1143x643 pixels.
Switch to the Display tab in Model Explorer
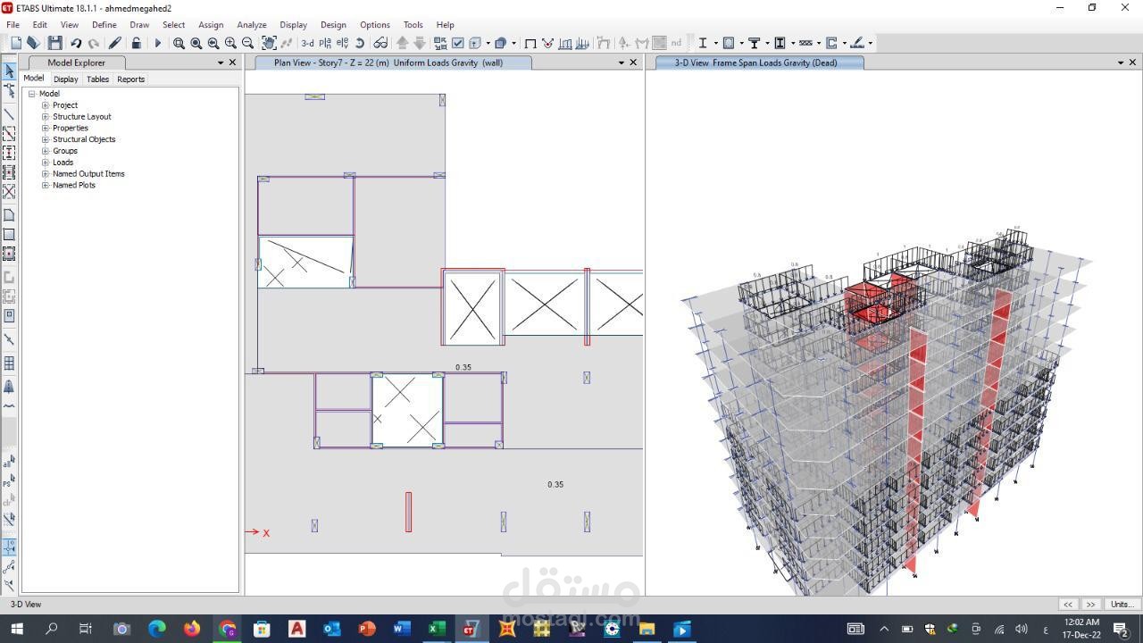(x=65, y=79)
